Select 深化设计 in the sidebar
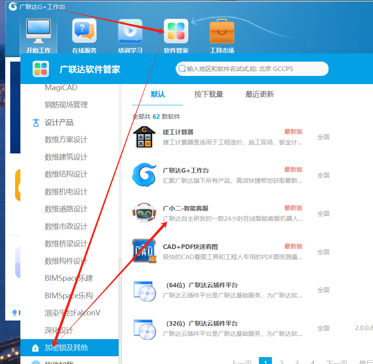This screenshot has width=373, height=364. (59, 331)
